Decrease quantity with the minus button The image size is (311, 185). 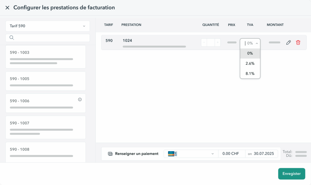click(x=204, y=43)
